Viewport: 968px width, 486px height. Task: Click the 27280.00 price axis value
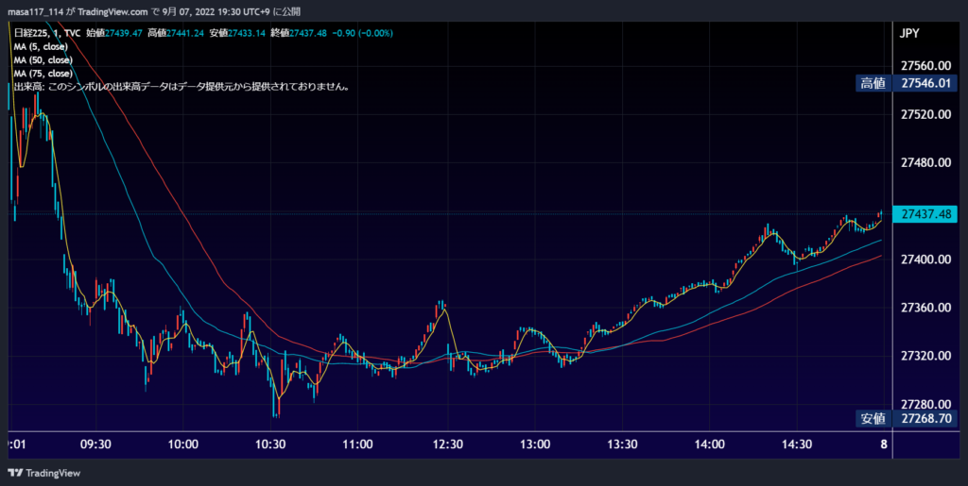925,404
